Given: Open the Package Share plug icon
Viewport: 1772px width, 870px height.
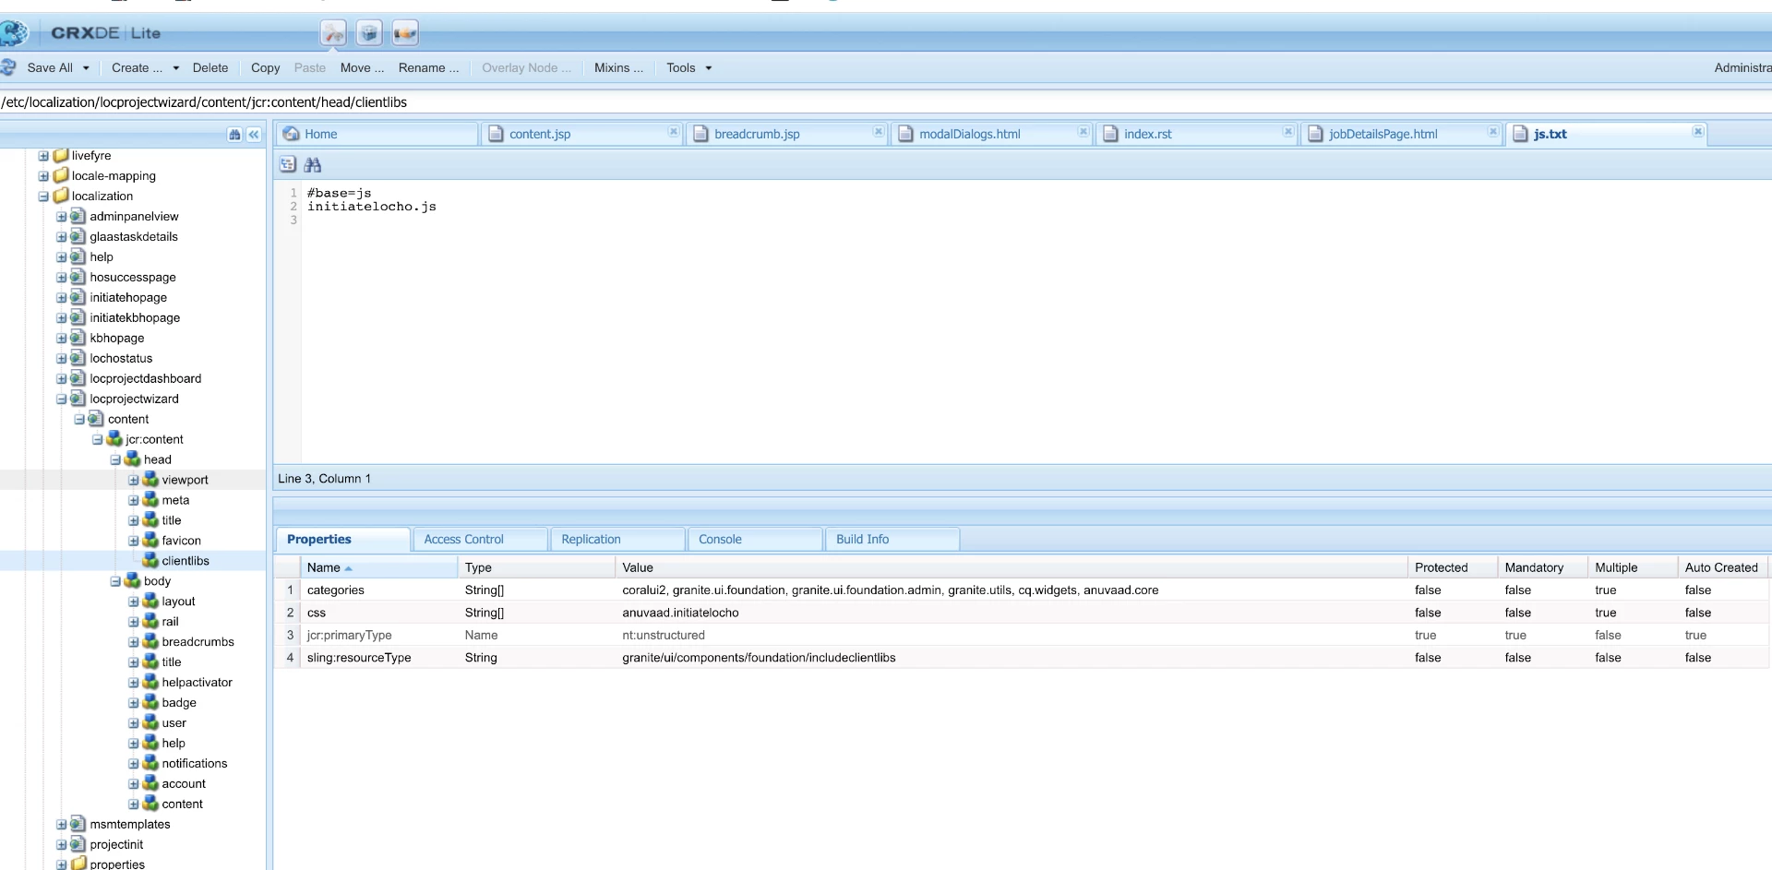Looking at the screenshot, I should pyautogui.click(x=405, y=33).
